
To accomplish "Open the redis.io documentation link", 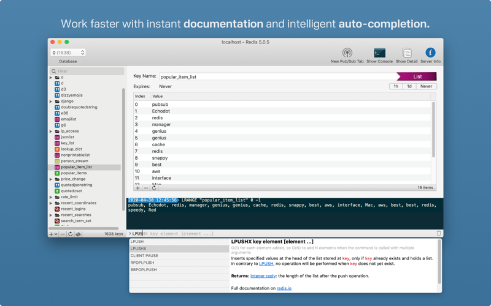I will [284, 288].
